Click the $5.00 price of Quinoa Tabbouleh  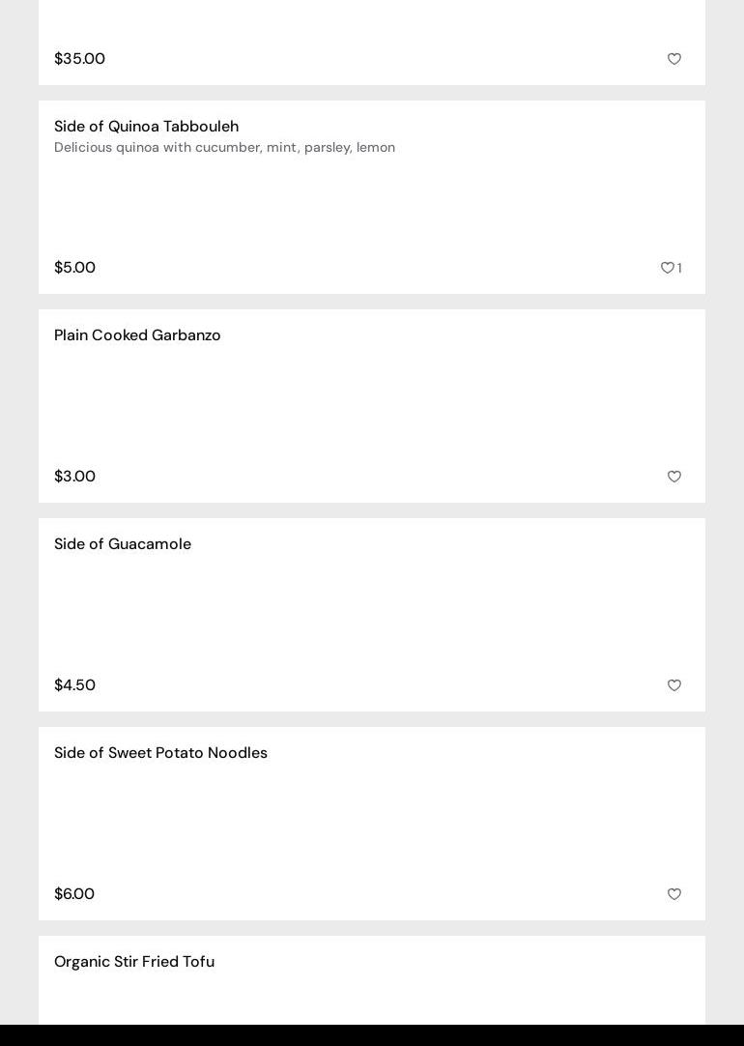[74, 268]
